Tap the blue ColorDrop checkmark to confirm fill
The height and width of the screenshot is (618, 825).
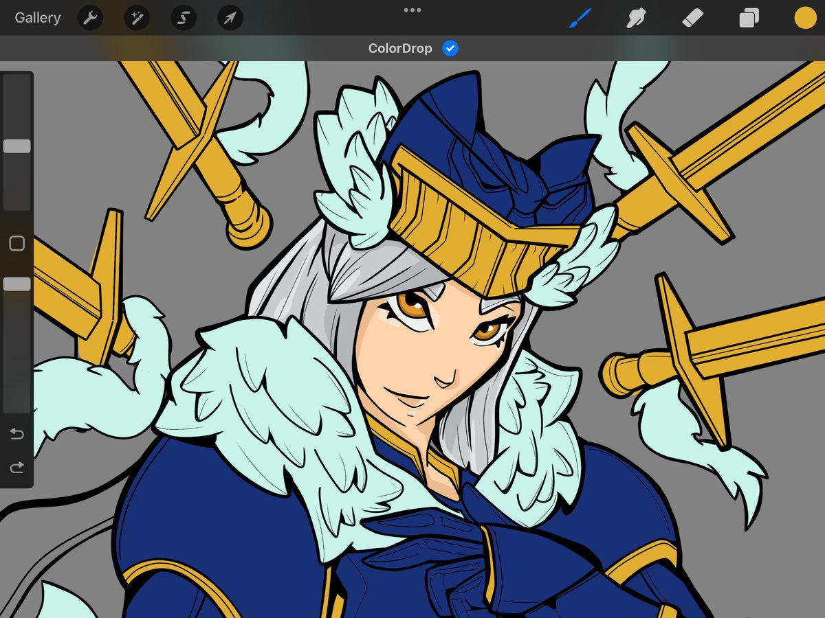pyautogui.click(x=450, y=48)
